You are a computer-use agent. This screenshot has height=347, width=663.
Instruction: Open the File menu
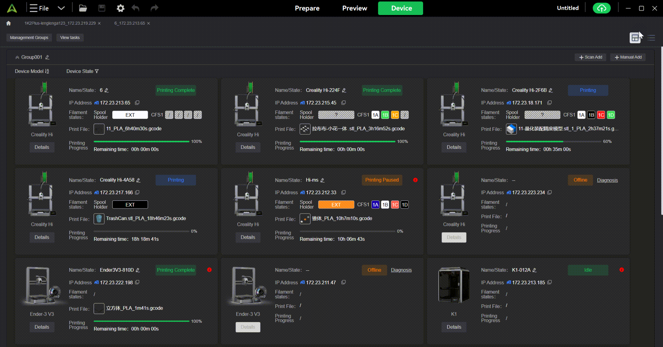pos(39,8)
